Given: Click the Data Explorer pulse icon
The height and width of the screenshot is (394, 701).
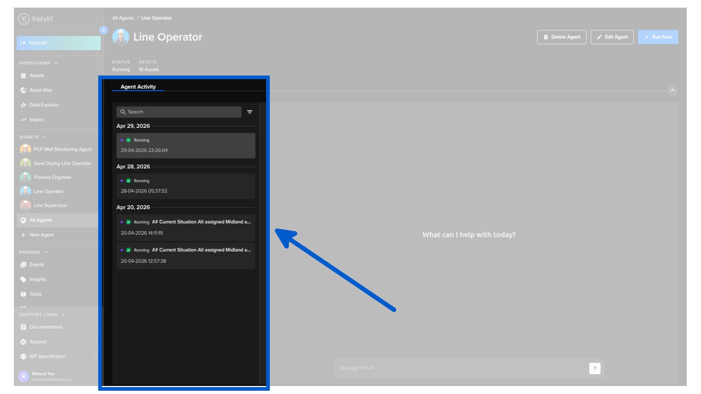Looking at the screenshot, I should (23, 105).
